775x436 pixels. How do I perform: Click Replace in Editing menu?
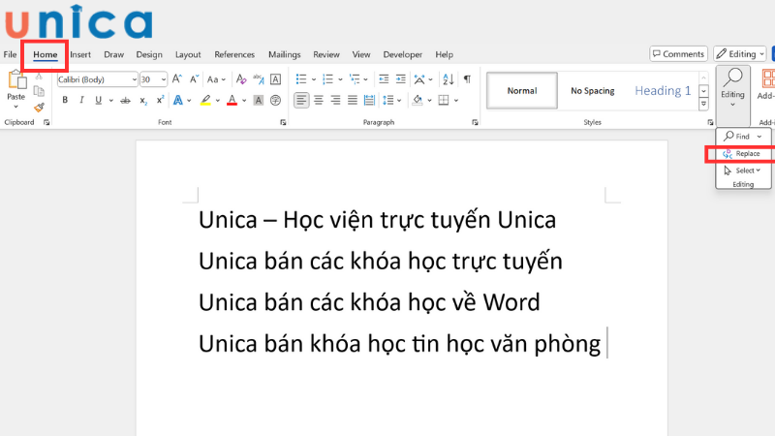point(741,154)
